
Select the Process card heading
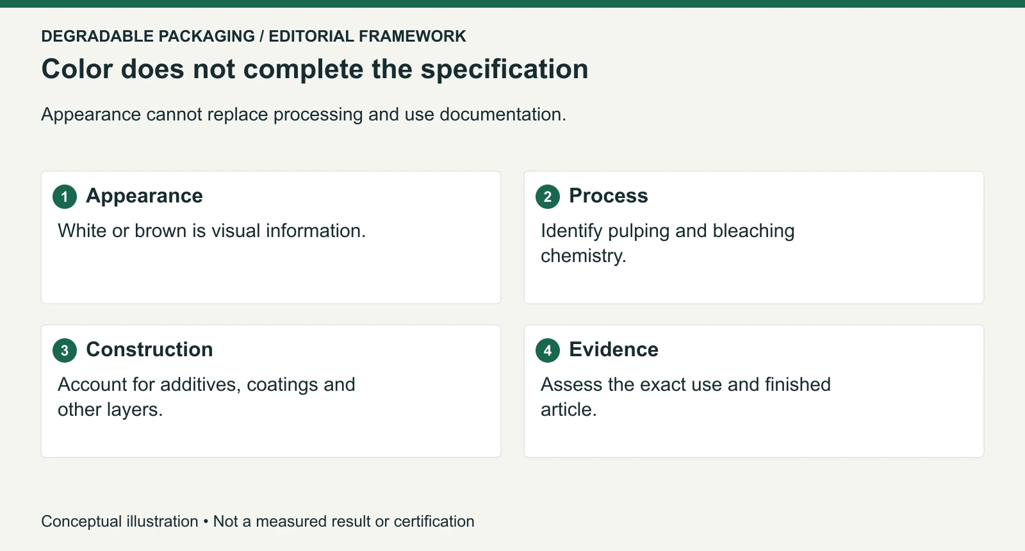click(609, 196)
